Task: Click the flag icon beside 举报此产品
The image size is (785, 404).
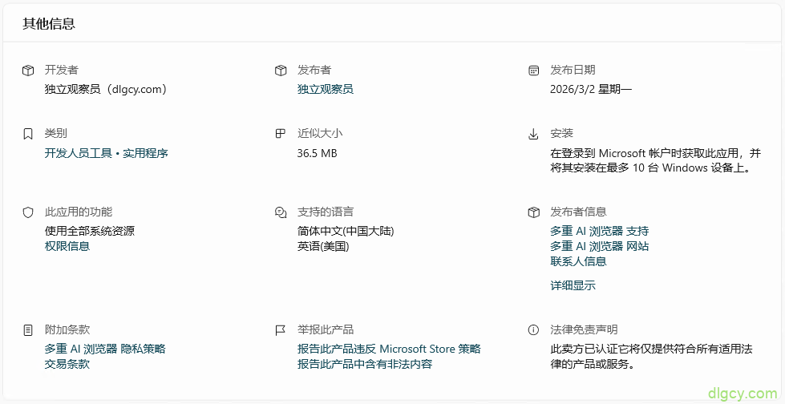Action: 281,330
